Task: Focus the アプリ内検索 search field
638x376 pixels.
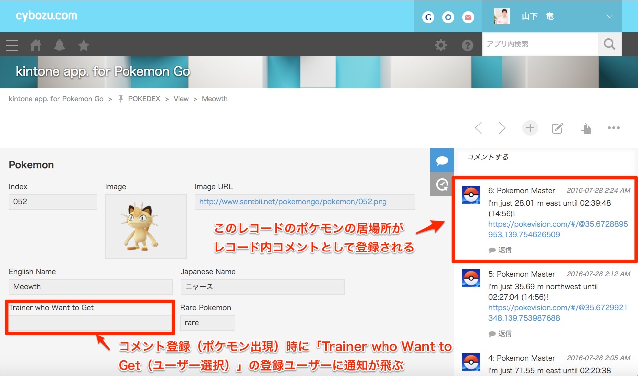Action: [x=540, y=44]
